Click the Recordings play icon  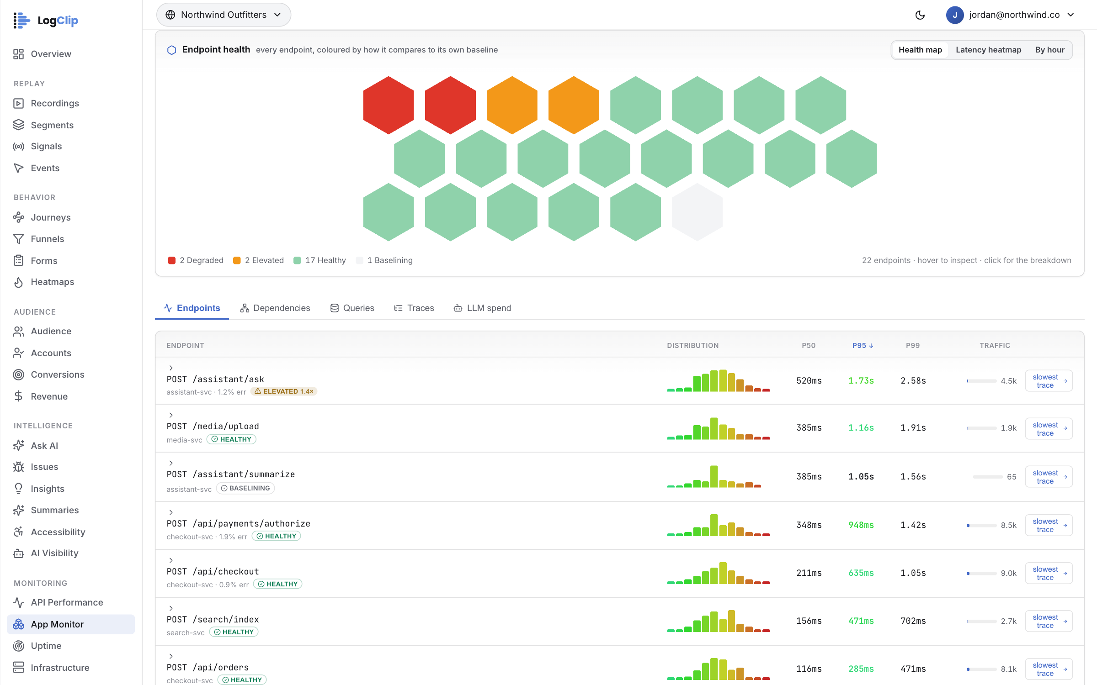(x=18, y=103)
